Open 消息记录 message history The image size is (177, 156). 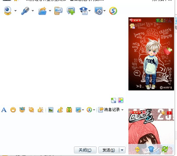(x=109, y=110)
